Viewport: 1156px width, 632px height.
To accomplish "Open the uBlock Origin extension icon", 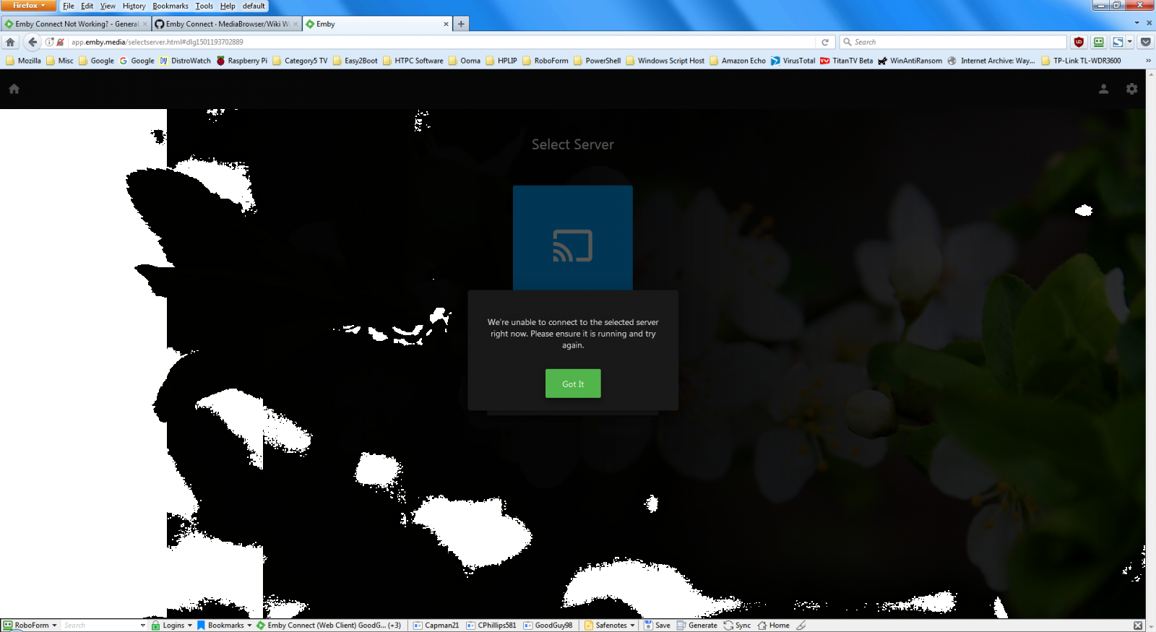I will [x=1079, y=42].
